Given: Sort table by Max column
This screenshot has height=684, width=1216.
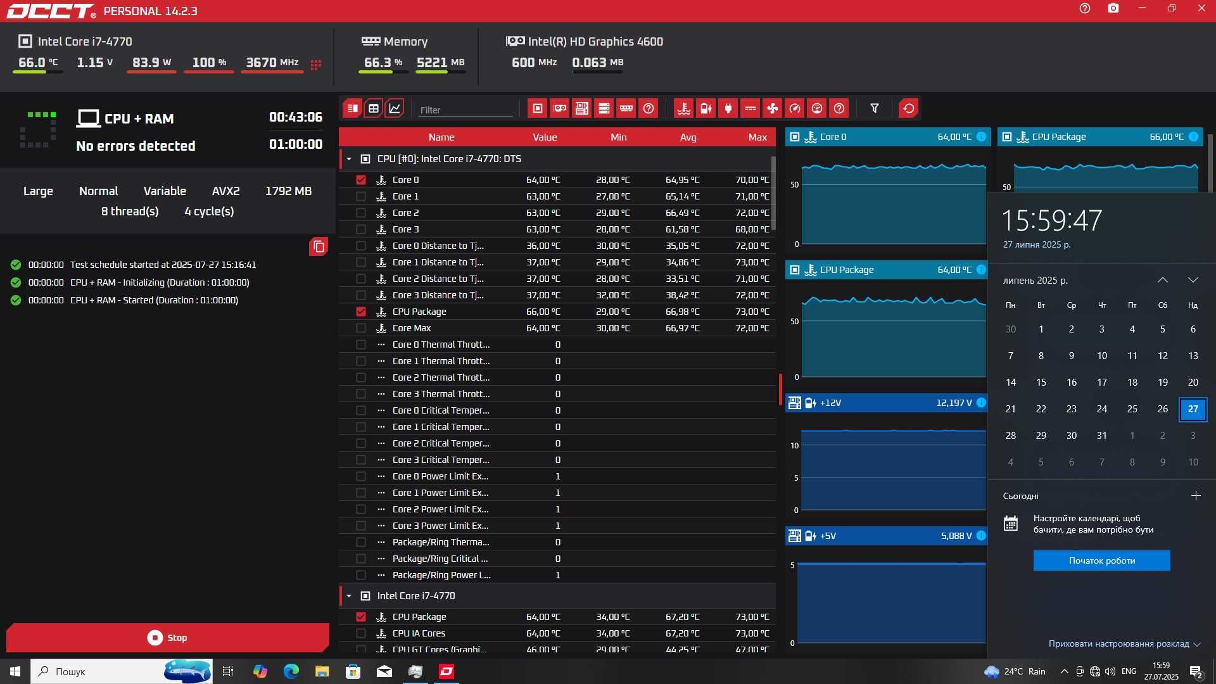Looking at the screenshot, I should coord(757,137).
